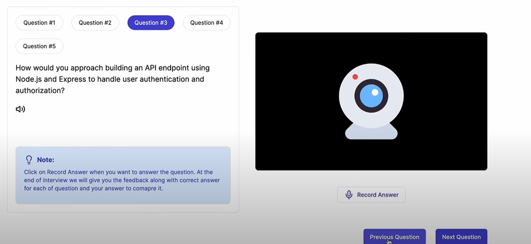Click the note's instruction paragraph about feedback
Screen dimensions: 531x244
pos(122,180)
